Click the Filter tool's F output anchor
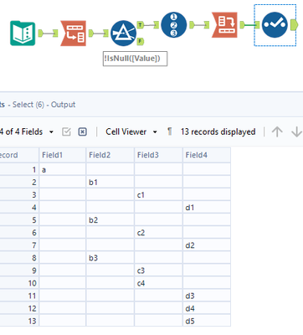 (141, 42)
